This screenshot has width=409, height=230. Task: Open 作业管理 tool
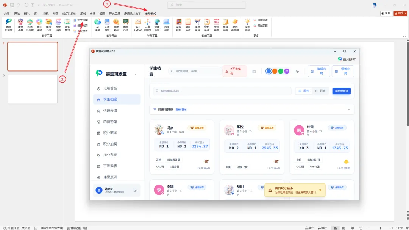click(67, 25)
